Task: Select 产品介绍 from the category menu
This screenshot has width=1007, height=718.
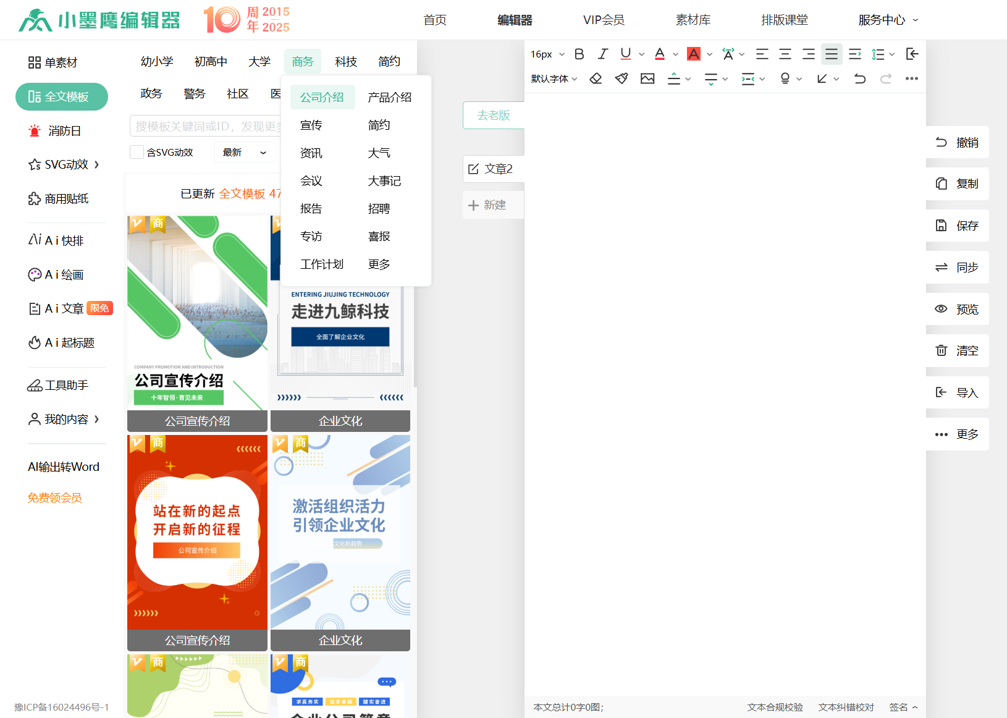Action: click(389, 97)
